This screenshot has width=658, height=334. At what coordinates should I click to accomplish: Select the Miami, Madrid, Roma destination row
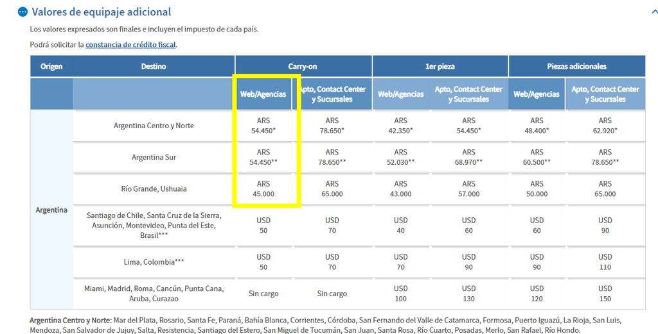pyautogui.click(x=154, y=294)
